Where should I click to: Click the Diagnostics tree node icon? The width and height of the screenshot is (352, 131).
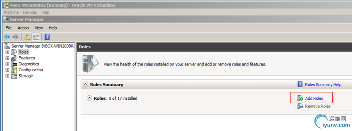pos(14,64)
